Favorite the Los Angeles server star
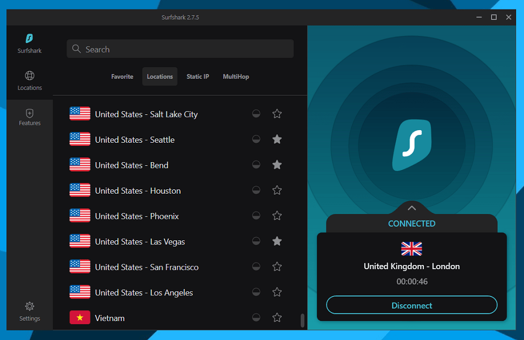The width and height of the screenshot is (524, 340). [277, 292]
